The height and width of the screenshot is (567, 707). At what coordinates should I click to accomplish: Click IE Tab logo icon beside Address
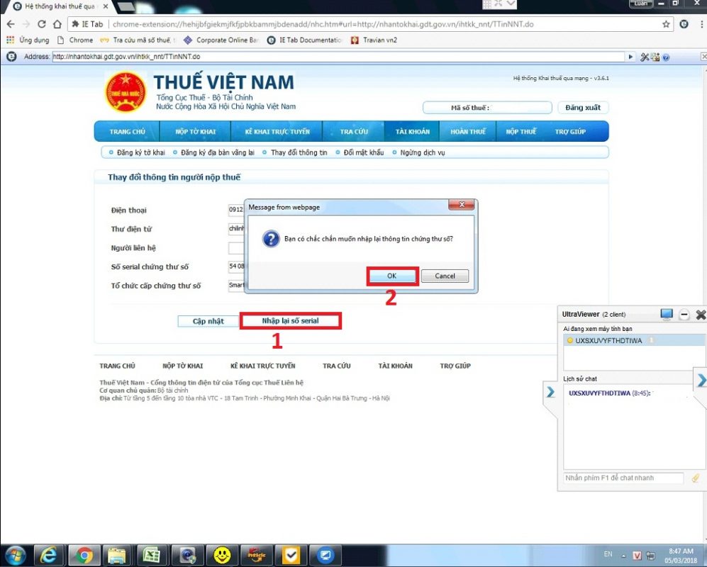click(12, 57)
